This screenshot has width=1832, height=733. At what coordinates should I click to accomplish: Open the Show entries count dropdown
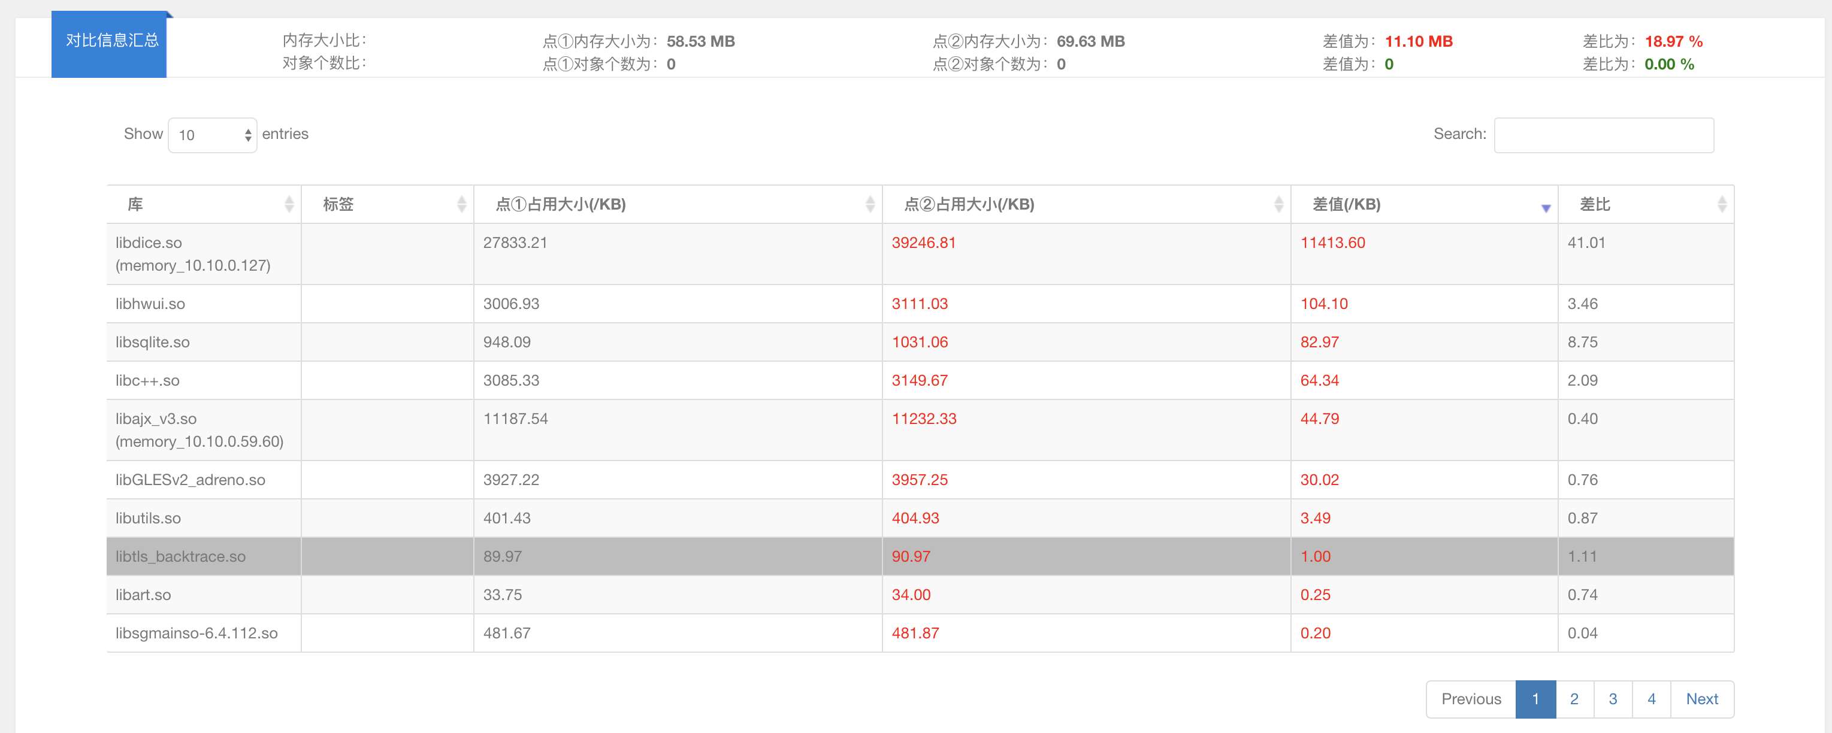(212, 135)
